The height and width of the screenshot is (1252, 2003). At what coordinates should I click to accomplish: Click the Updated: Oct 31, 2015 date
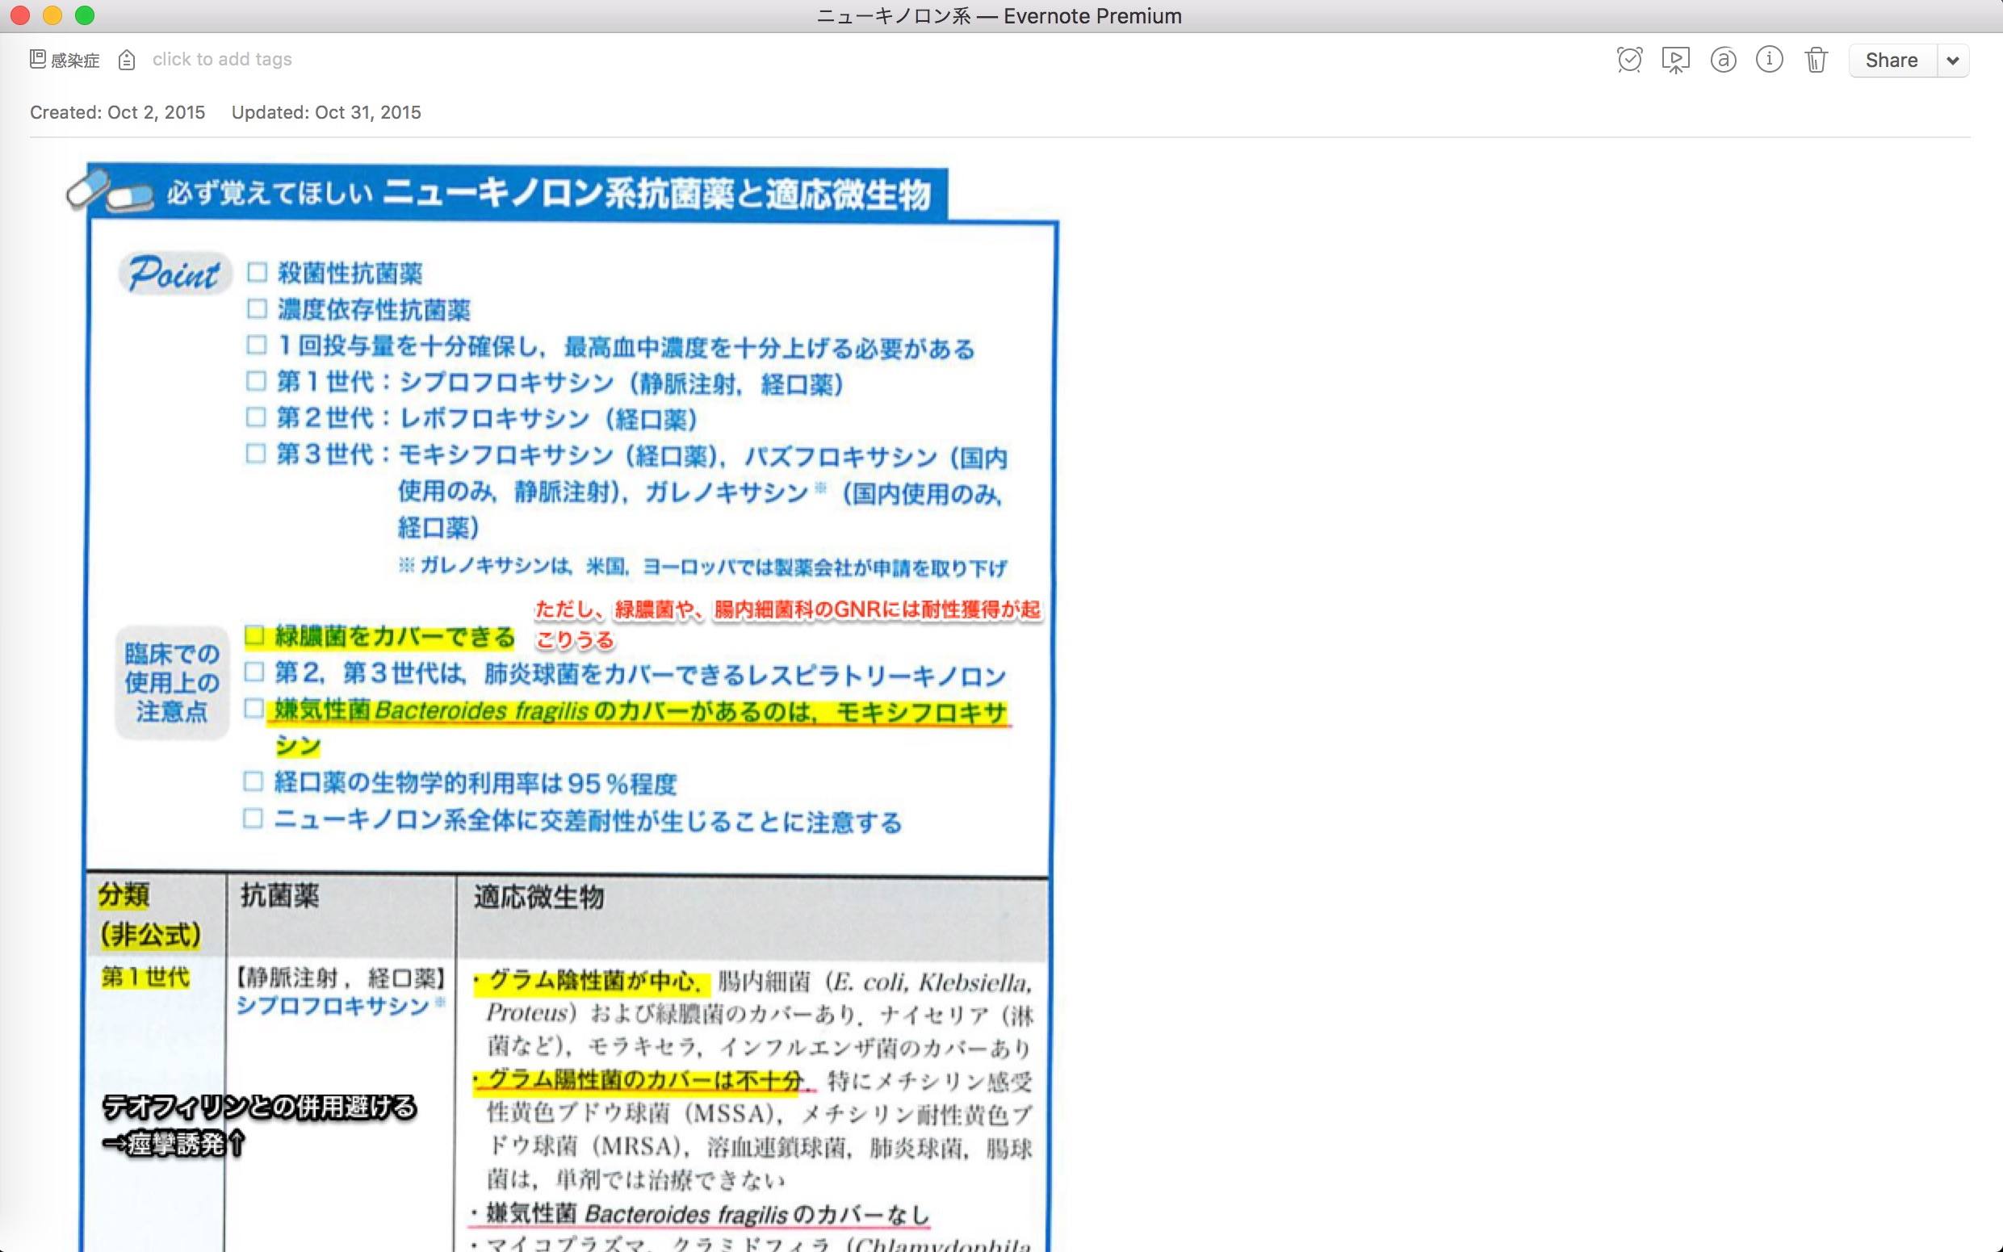(326, 113)
